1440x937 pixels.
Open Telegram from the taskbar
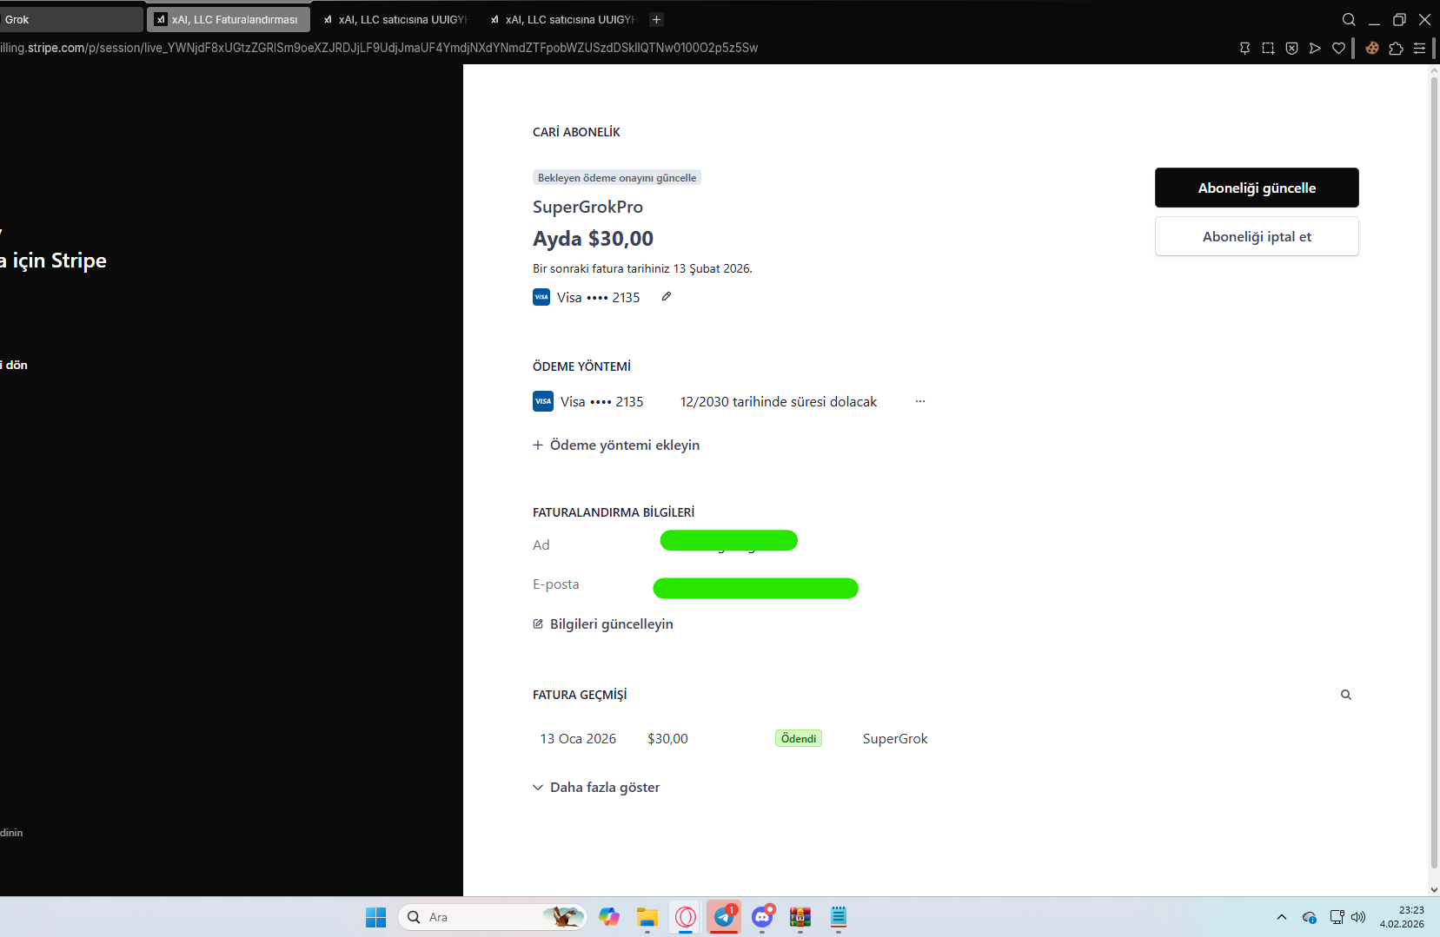(x=724, y=917)
